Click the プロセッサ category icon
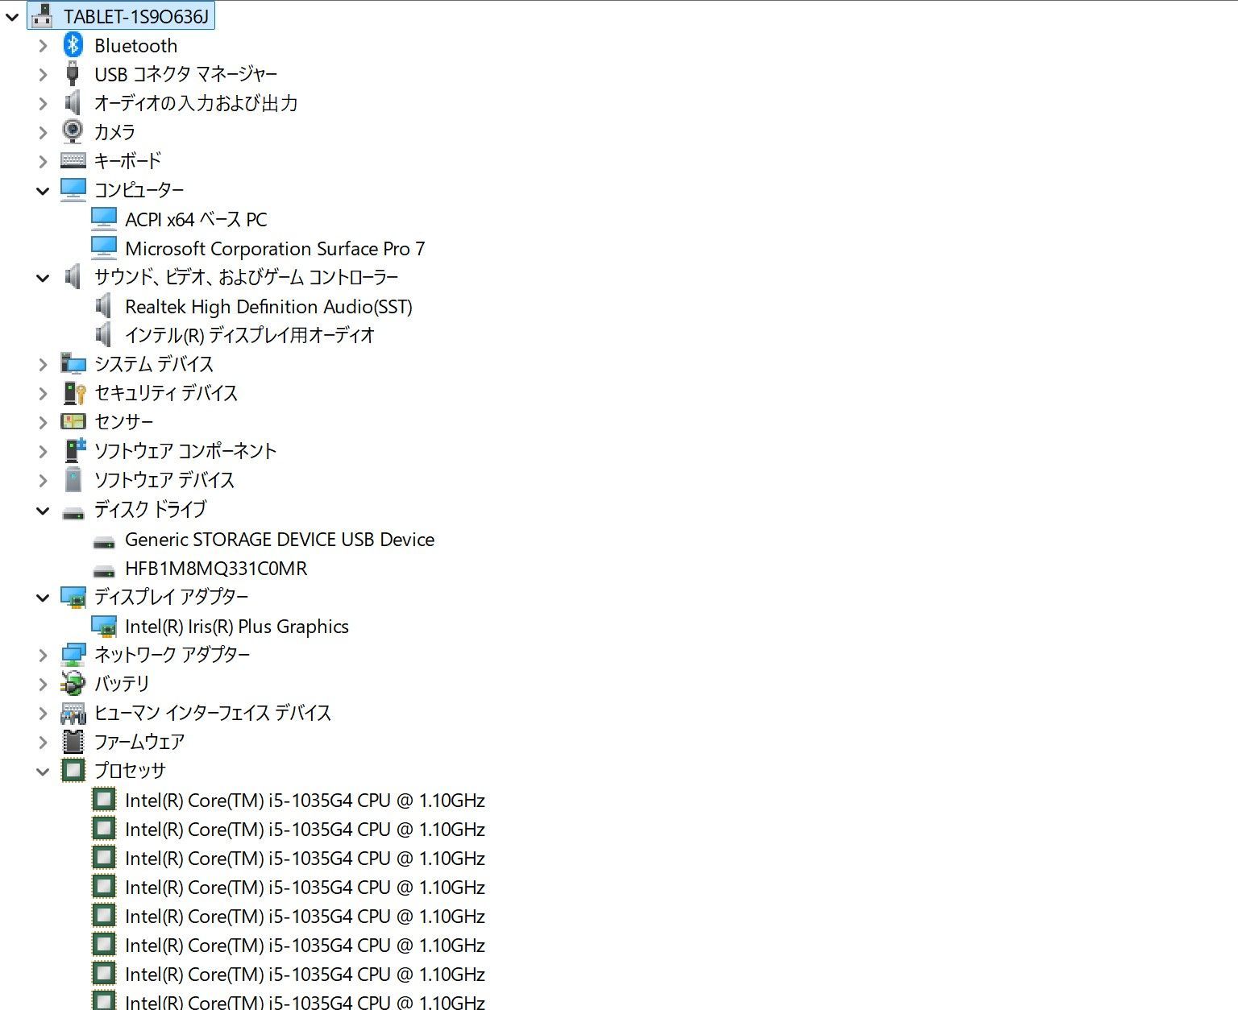The height and width of the screenshot is (1010, 1238). pyautogui.click(x=73, y=770)
